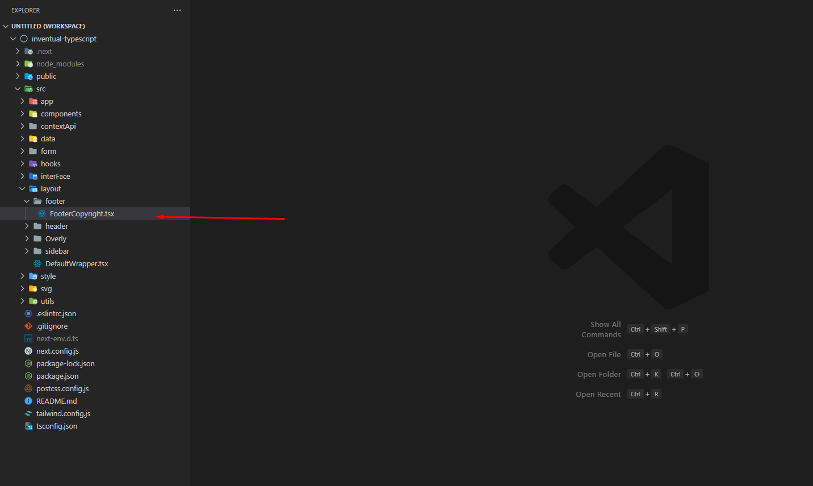The image size is (813, 486).
Task: Open next.config.js file name
Action: point(57,351)
